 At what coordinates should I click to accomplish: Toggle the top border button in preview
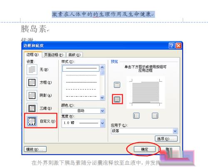click(x=117, y=85)
